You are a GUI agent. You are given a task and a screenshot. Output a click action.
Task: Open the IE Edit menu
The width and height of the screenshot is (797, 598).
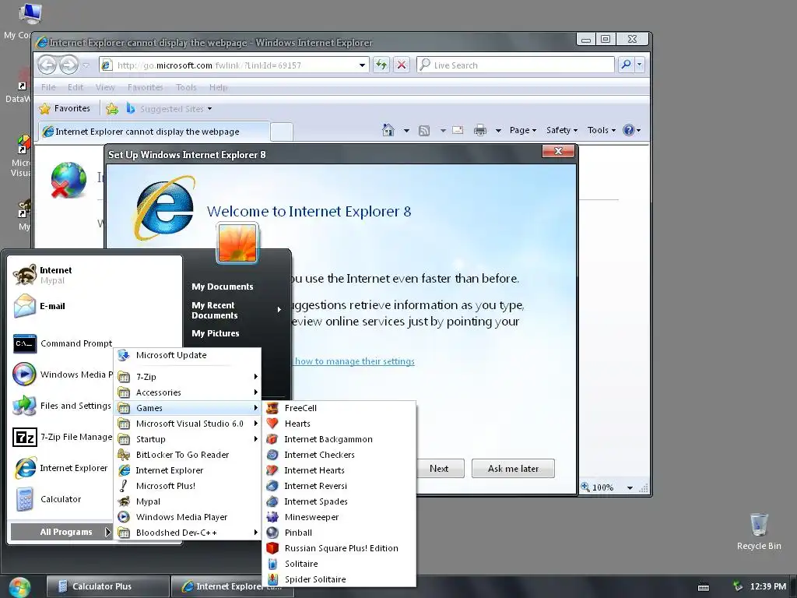click(75, 87)
